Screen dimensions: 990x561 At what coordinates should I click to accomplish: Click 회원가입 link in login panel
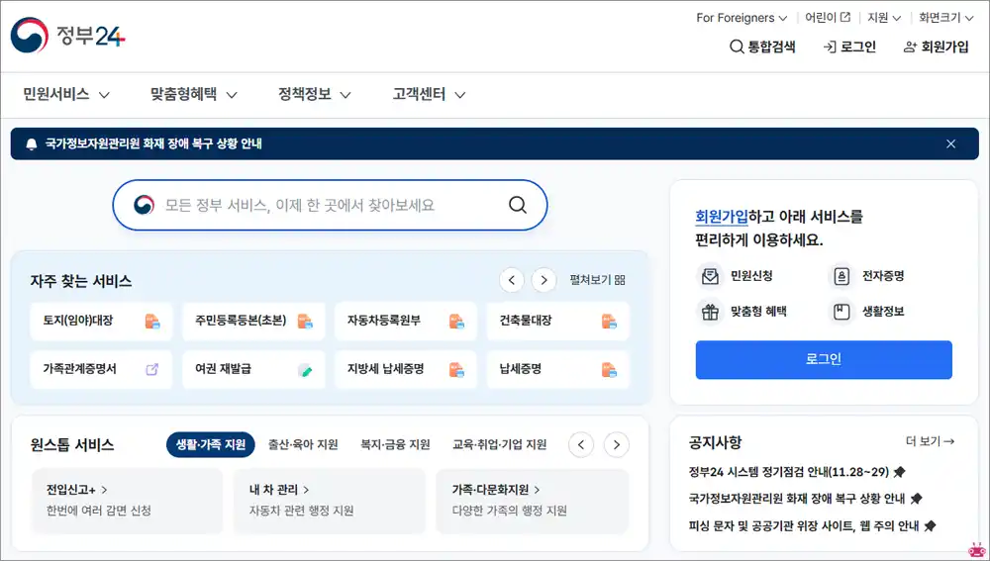(x=722, y=217)
